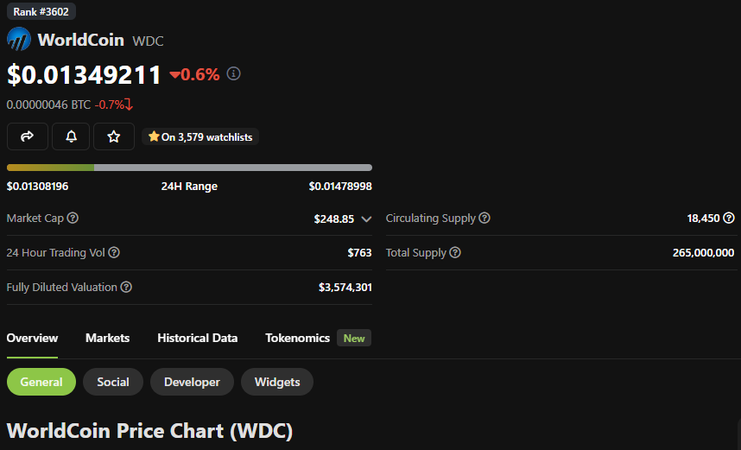
Task: Open the Markets tab
Action: pos(107,338)
